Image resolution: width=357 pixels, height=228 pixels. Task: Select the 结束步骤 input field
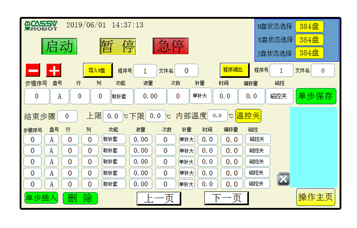click(67, 117)
